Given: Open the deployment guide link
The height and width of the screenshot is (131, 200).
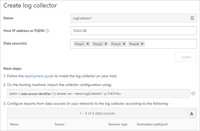Looking at the screenshot, I should [x=39, y=76].
